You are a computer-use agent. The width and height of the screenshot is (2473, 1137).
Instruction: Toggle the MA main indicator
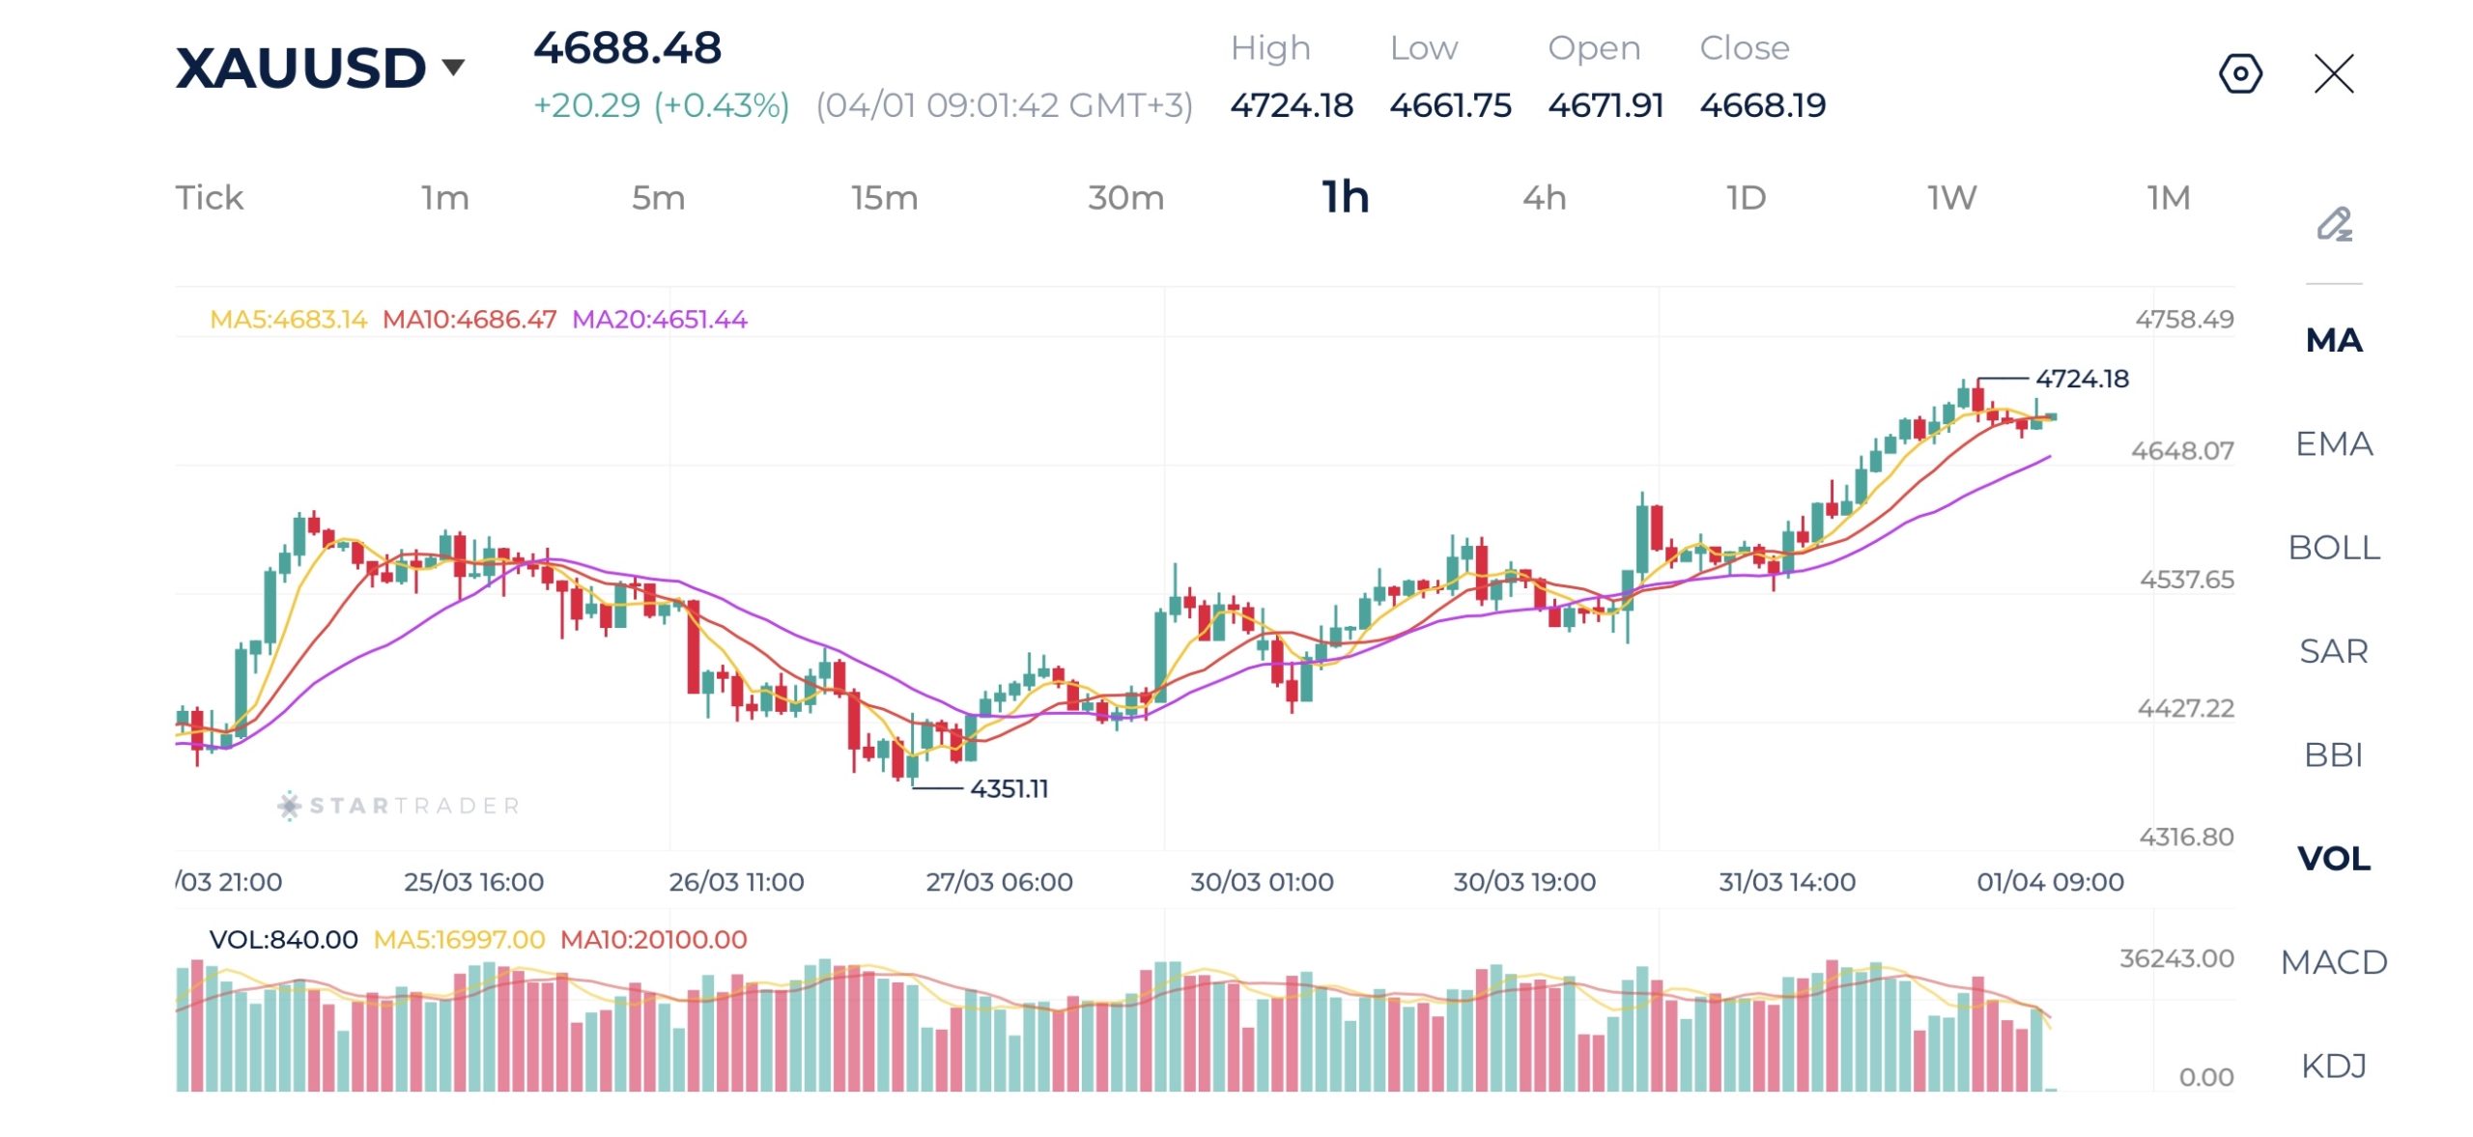[2334, 340]
